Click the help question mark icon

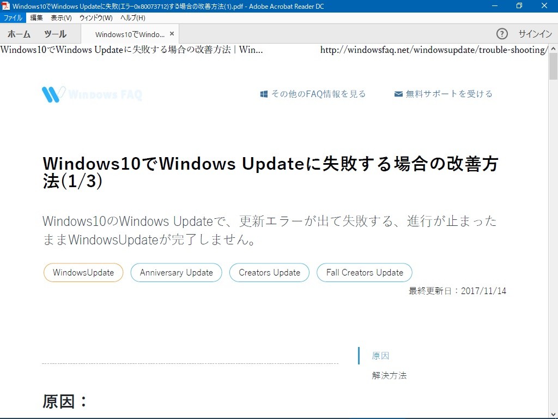pyautogui.click(x=502, y=34)
